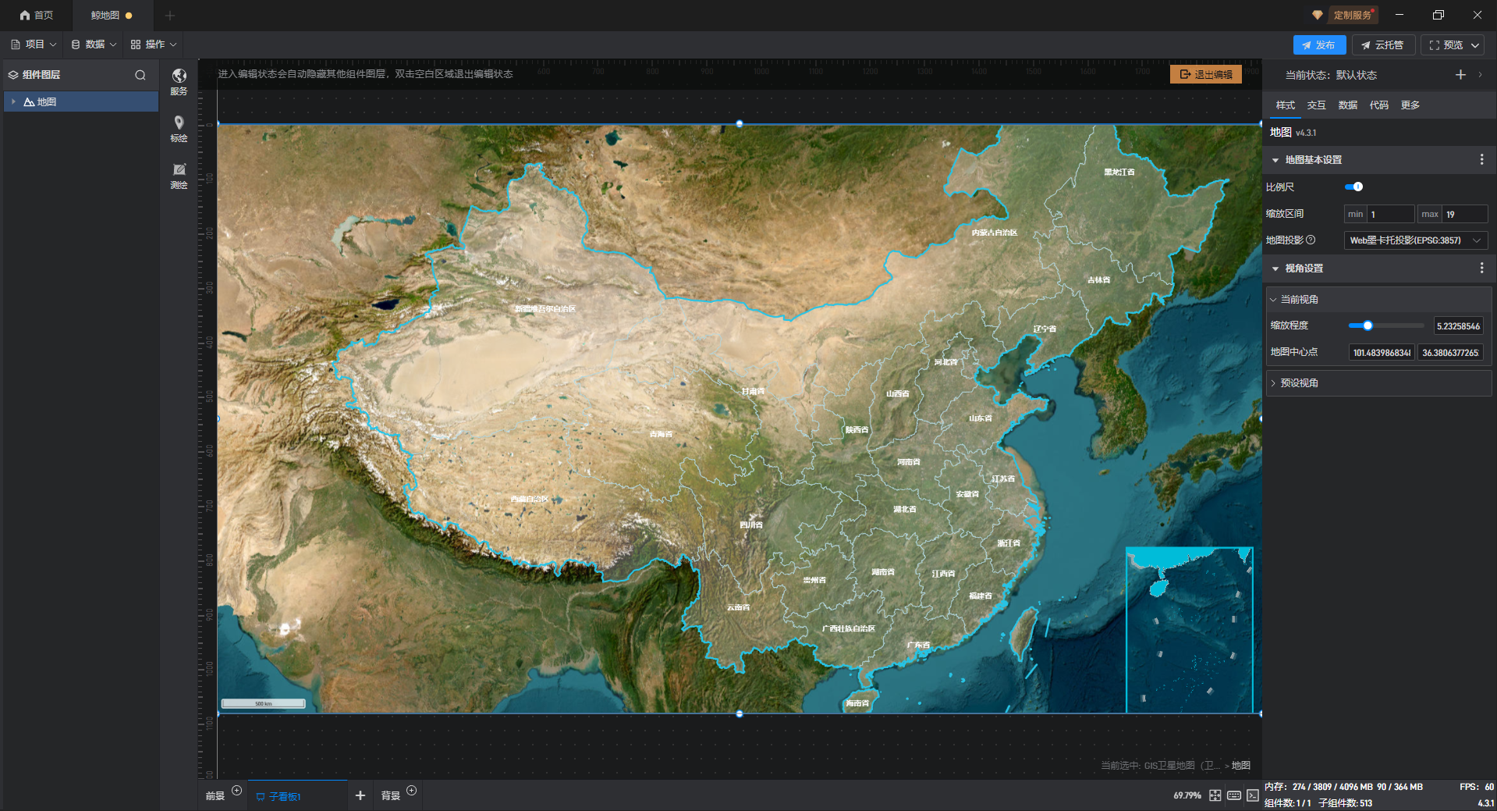The height and width of the screenshot is (811, 1497).
Task: Click the 黑龙江省 map label
Action: [x=1119, y=172]
